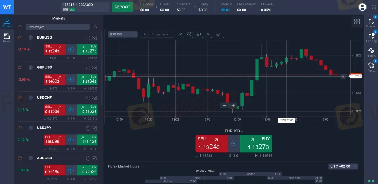
Task: Open the GBPUSD chart icon
Action: (x=94, y=68)
